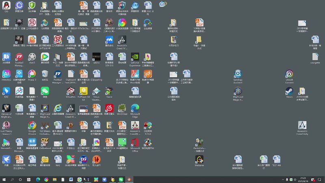
Task: Click the Windows Start button
Action: (x=4, y=179)
